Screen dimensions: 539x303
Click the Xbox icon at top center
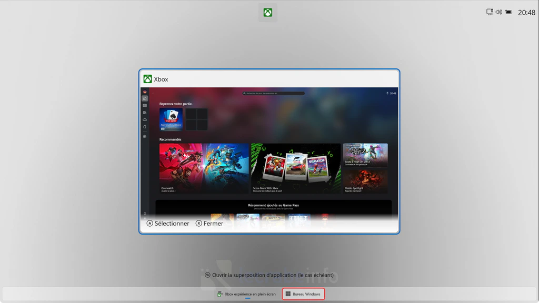pyautogui.click(x=268, y=13)
